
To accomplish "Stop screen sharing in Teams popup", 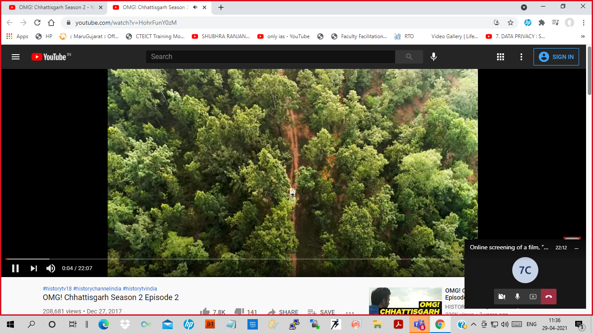I will (x=533, y=297).
